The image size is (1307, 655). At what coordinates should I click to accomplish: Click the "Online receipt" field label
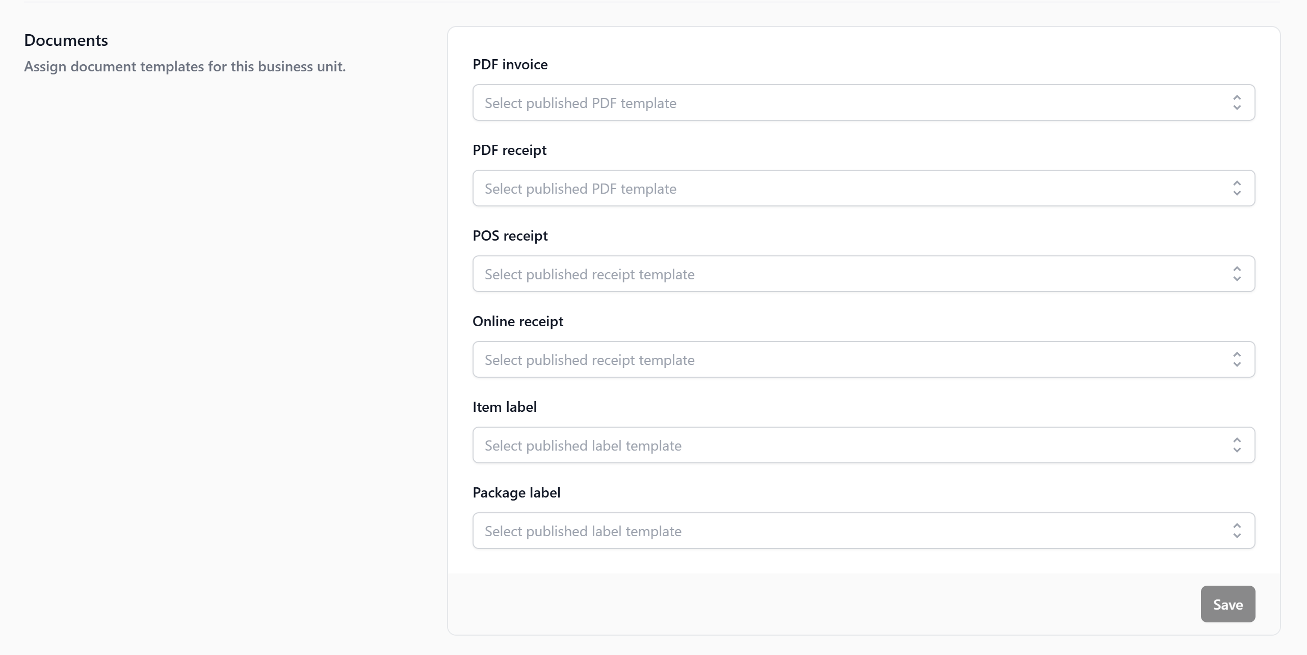click(x=517, y=321)
